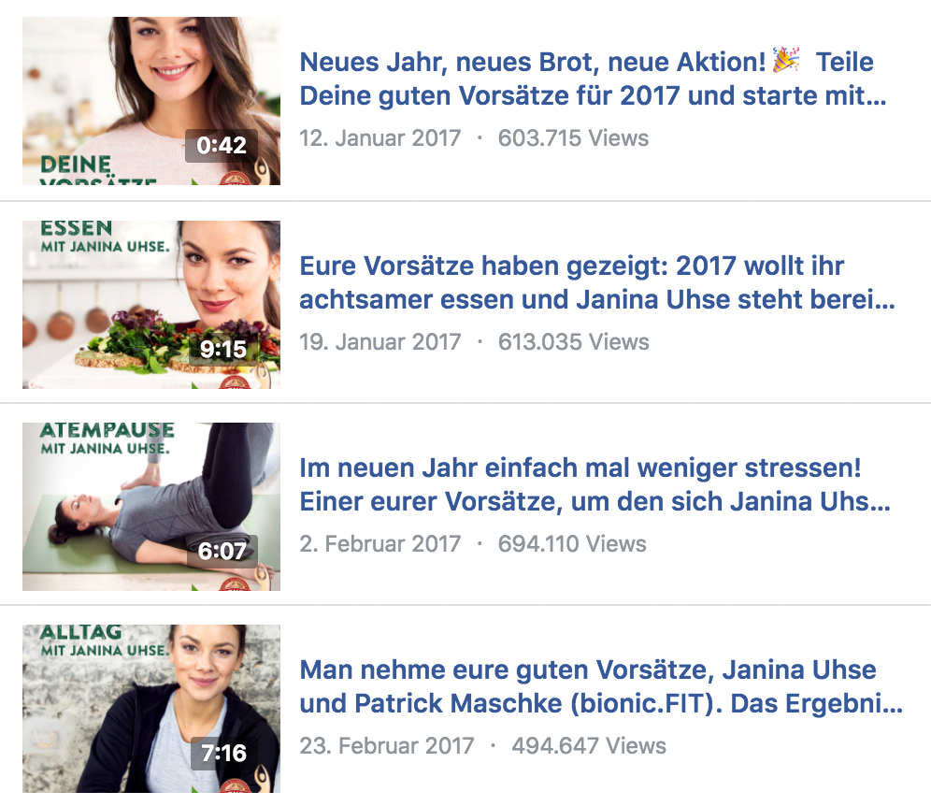The width and height of the screenshot is (931, 806).
Task: Click the 9:15 duration badge
Action: point(223,350)
